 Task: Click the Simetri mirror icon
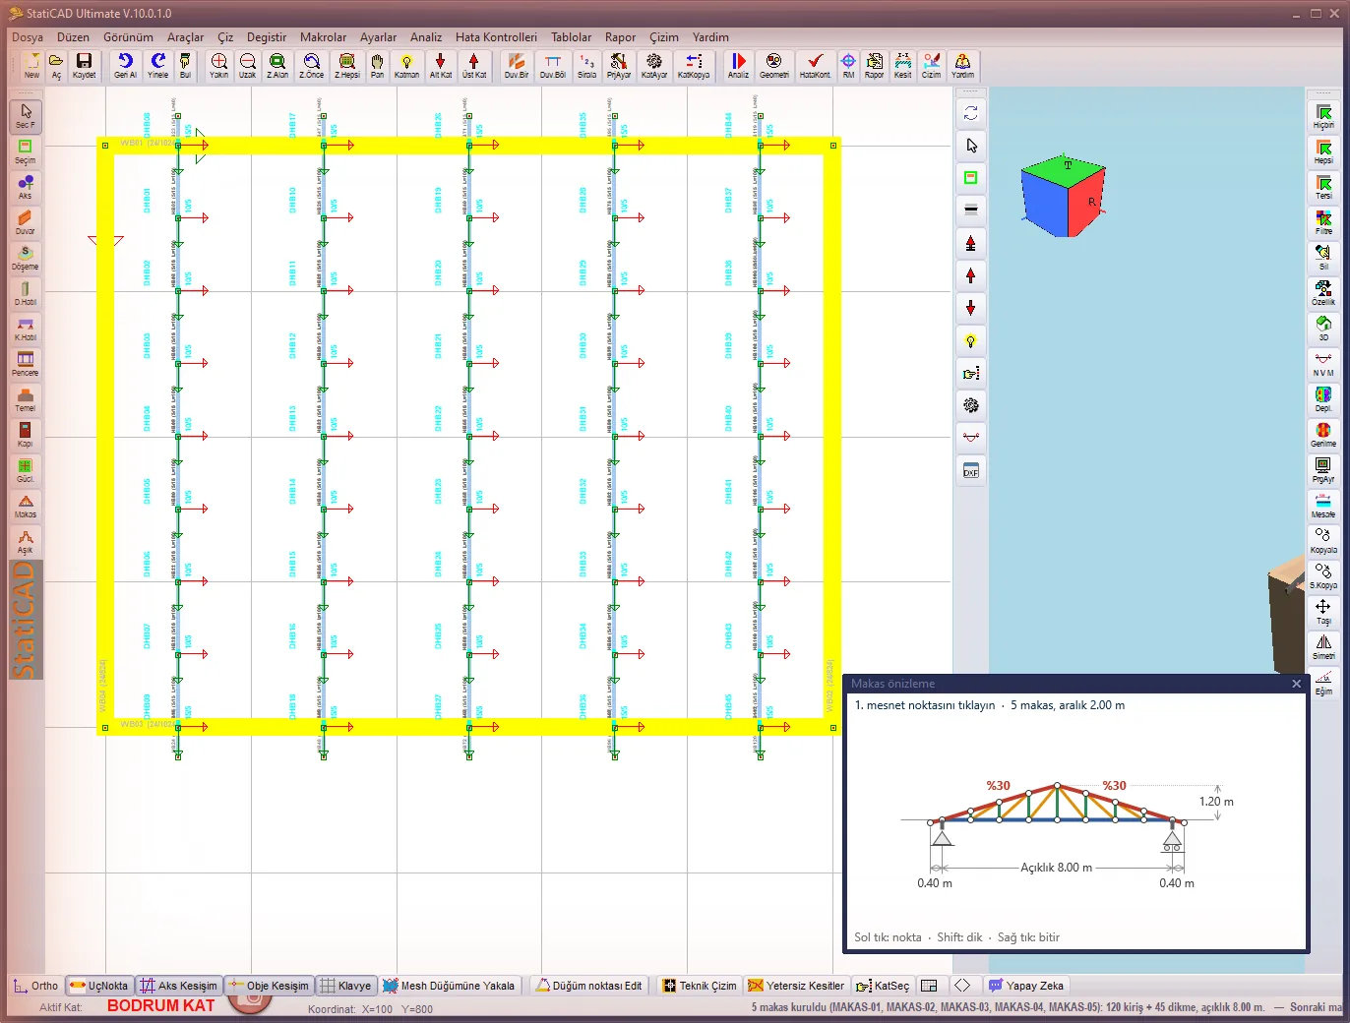[1323, 646]
